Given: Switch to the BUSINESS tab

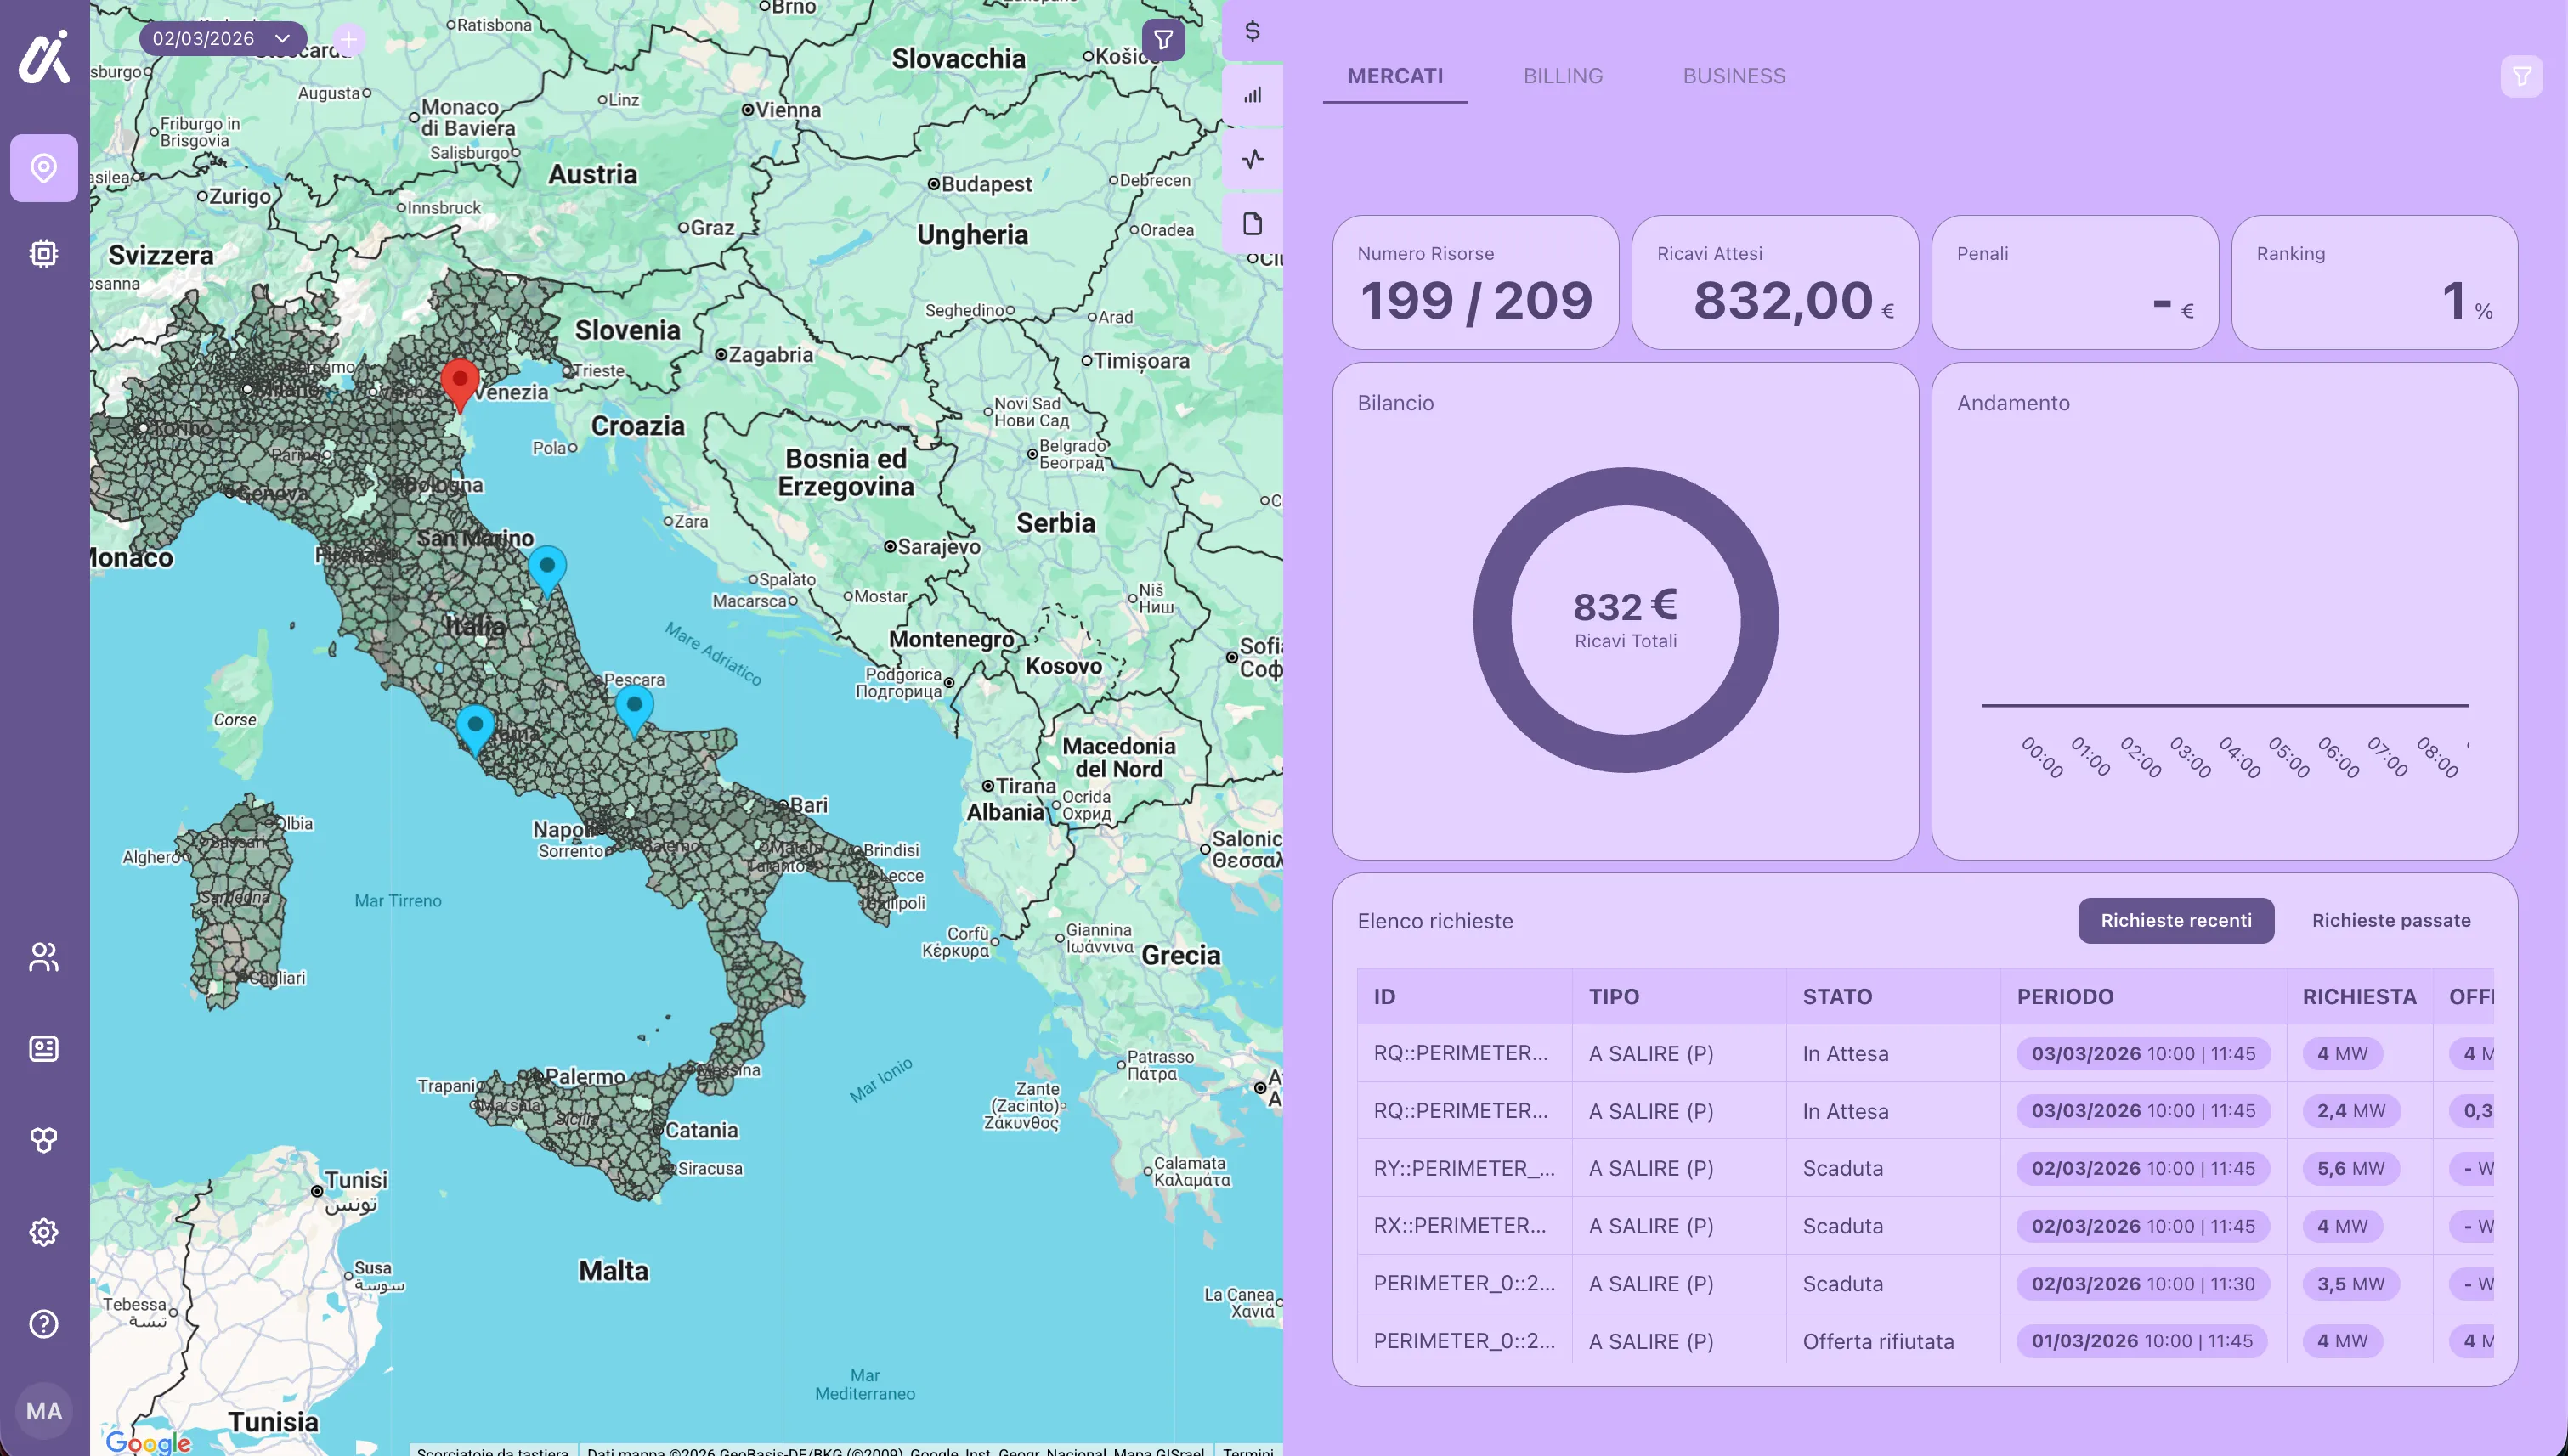Looking at the screenshot, I should point(1734,76).
